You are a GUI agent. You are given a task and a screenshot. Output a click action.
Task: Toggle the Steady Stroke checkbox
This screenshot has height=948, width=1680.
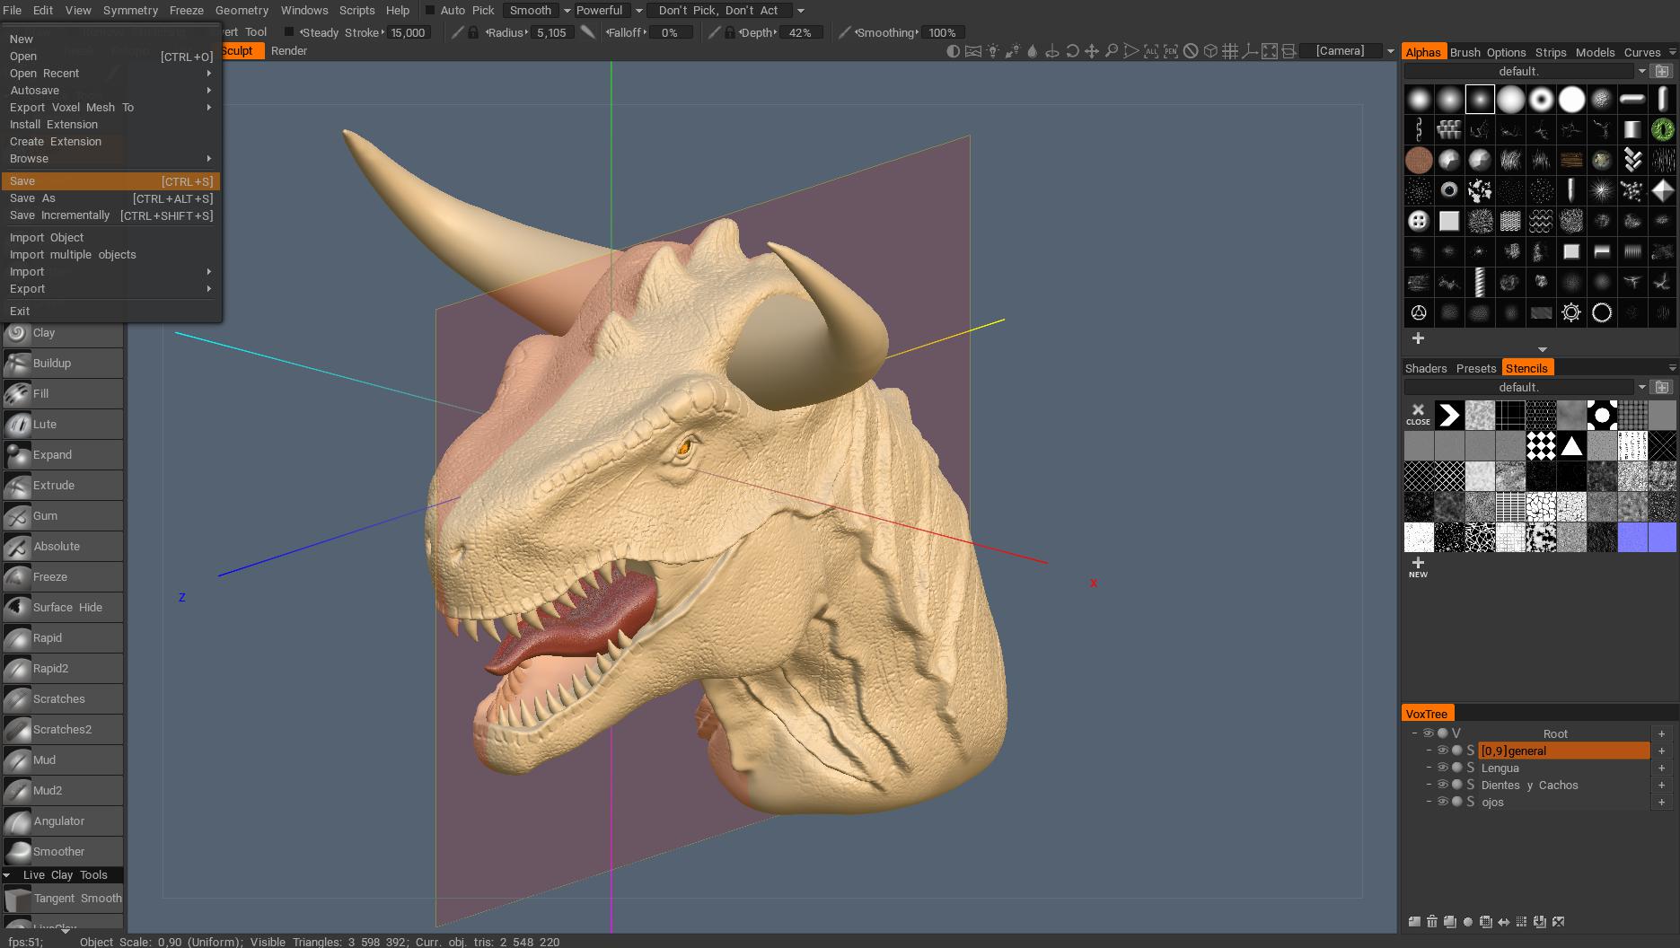289,32
